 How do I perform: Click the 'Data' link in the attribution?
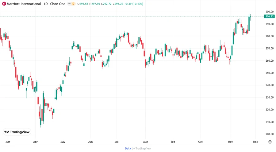pyautogui.click(x=128, y=148)
